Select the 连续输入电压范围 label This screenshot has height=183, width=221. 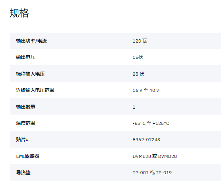pos(35,90)
